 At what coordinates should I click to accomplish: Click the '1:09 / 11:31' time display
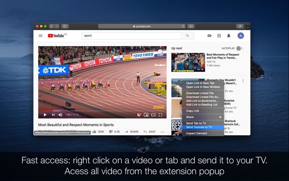pyautogui.click(x=72, y=115)
